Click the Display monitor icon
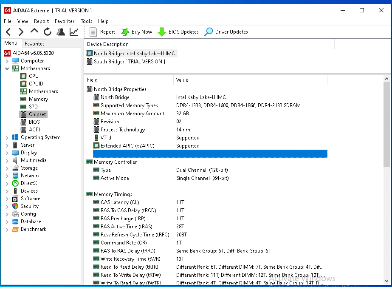This screenshot has height=287, width=392. [15, 153]
